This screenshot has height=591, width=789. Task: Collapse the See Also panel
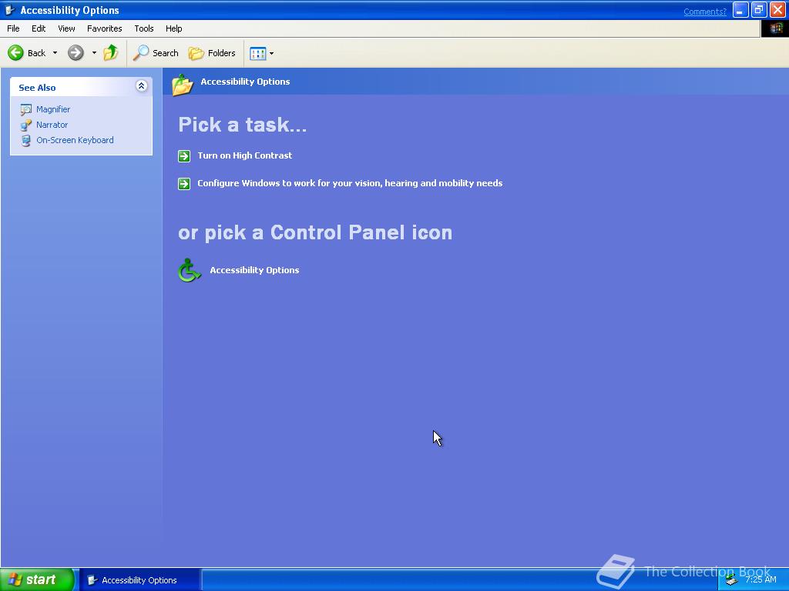tap(142, 86)
